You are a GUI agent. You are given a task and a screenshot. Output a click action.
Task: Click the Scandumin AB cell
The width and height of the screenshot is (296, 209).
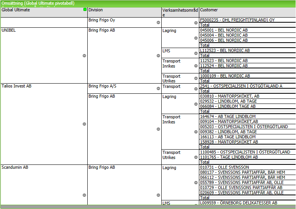coord(44,185)
